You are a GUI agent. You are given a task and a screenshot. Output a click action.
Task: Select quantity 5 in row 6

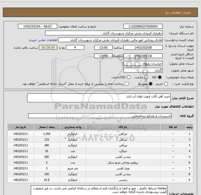(x=47, y=163)
